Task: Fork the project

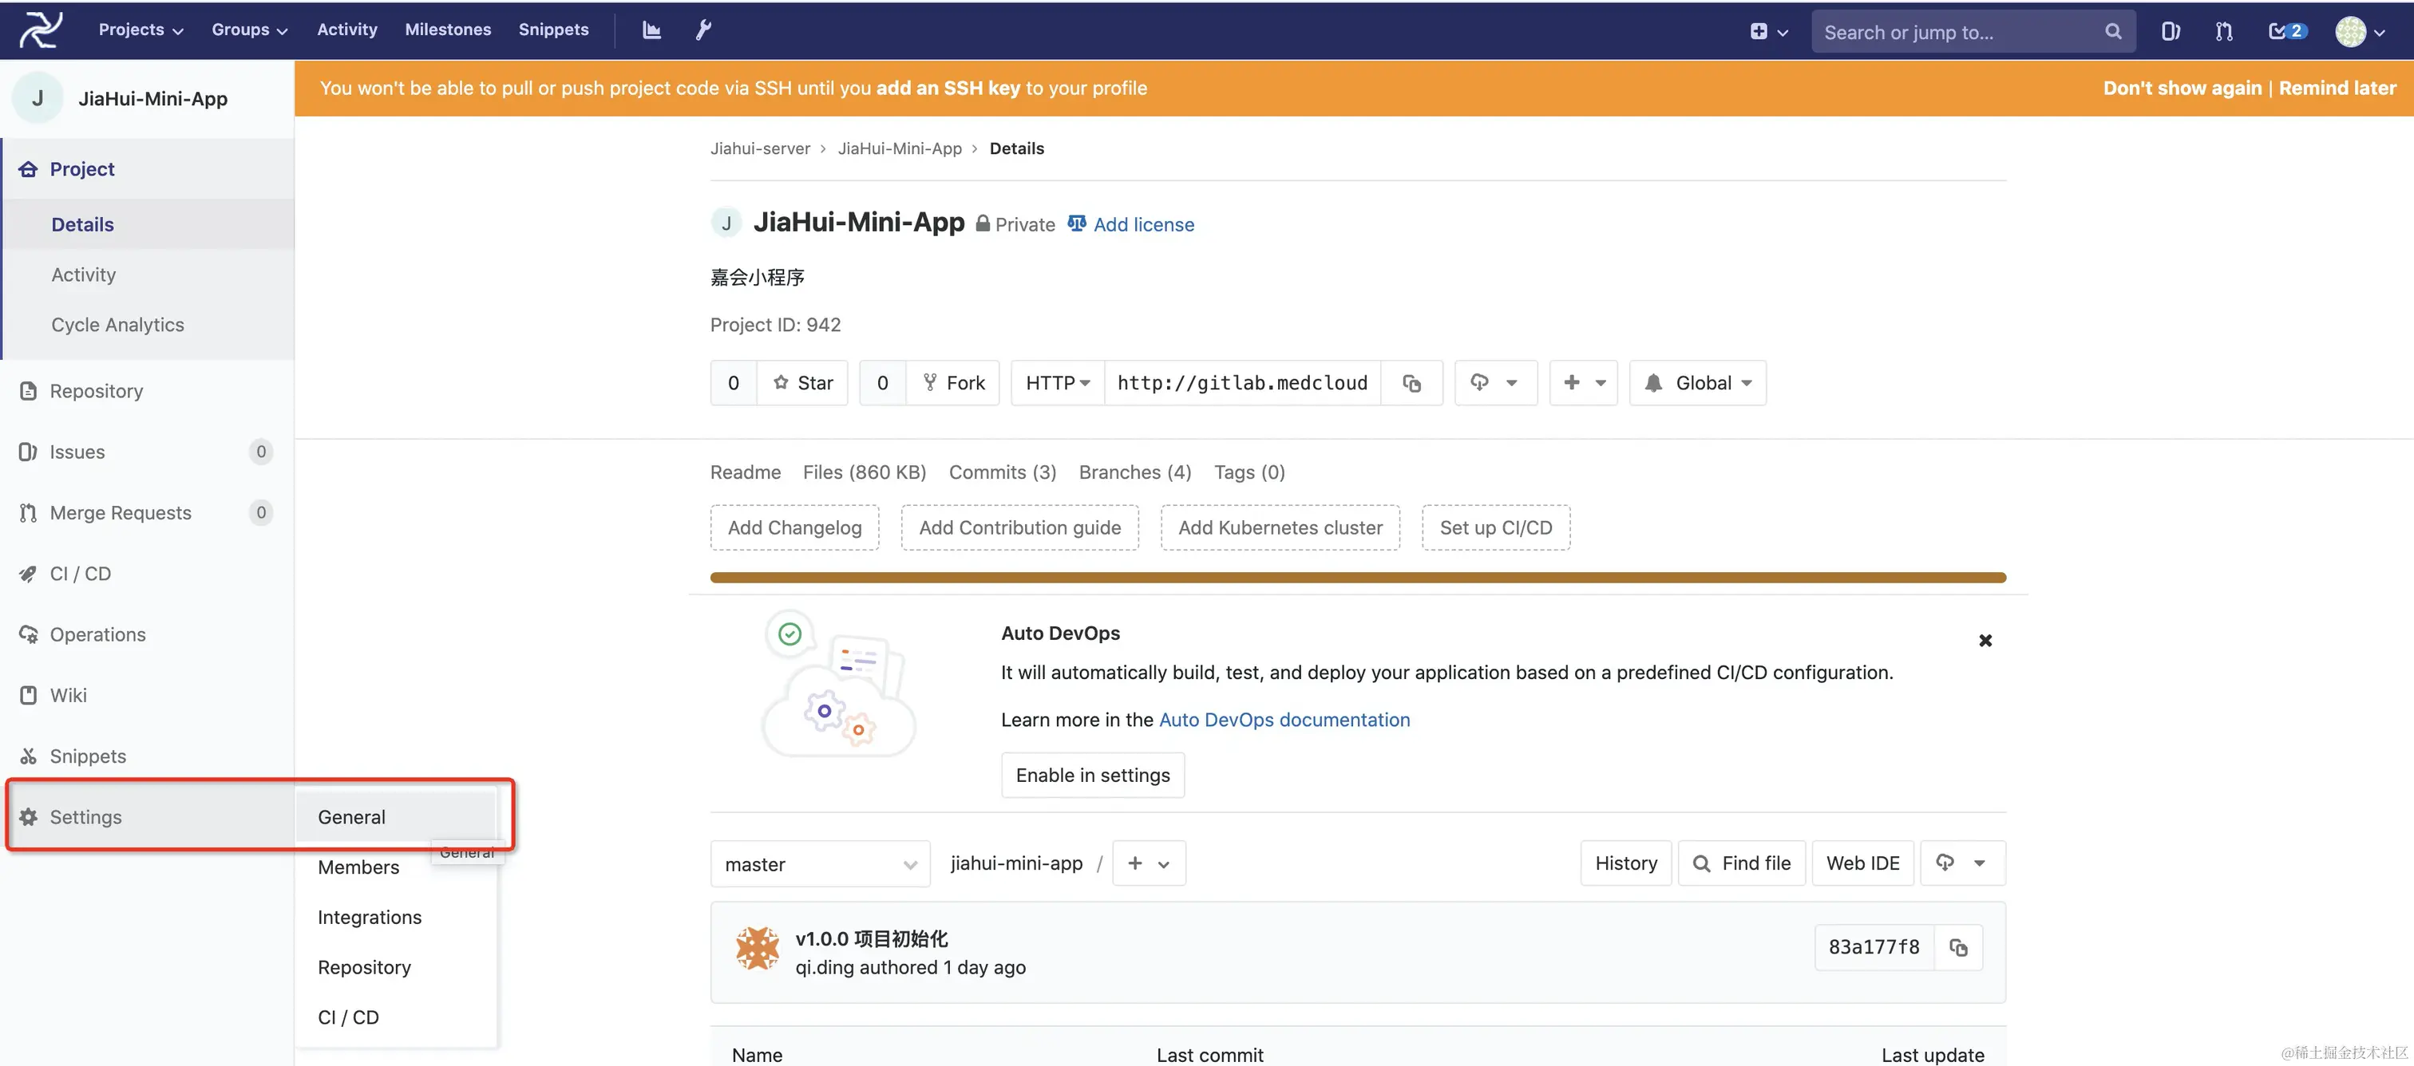Action: (x=953, y=382)
